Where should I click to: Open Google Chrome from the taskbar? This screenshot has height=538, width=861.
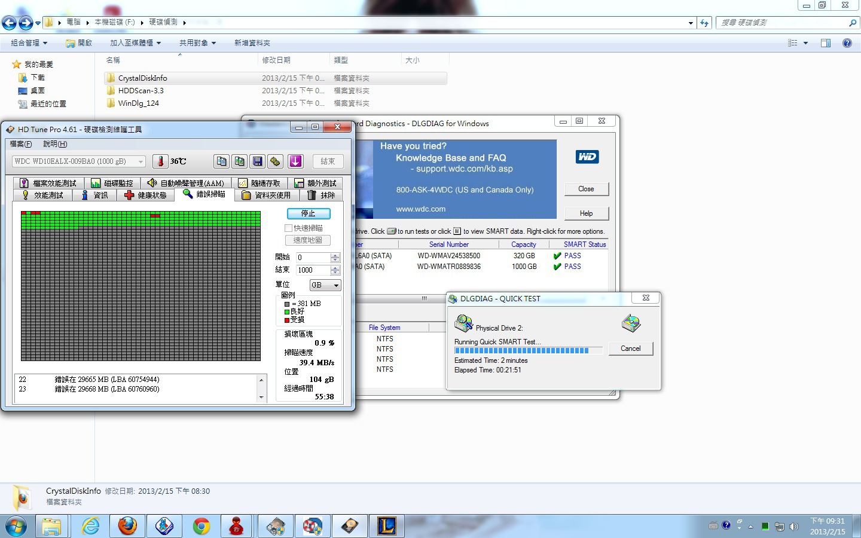[x=201, y=526]
